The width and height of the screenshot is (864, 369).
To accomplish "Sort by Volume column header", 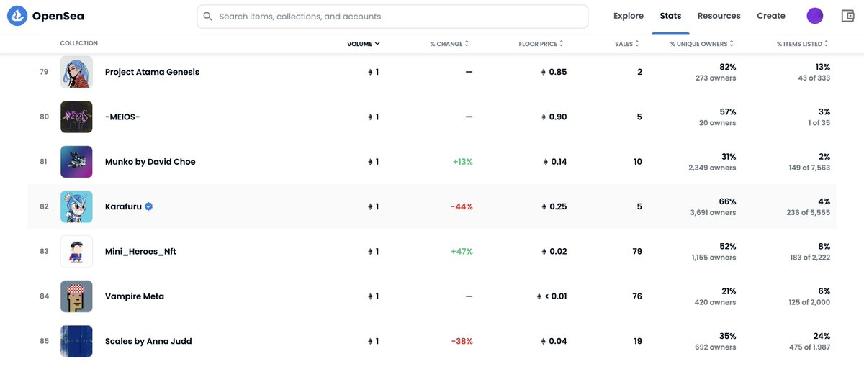I will (364, 44).
